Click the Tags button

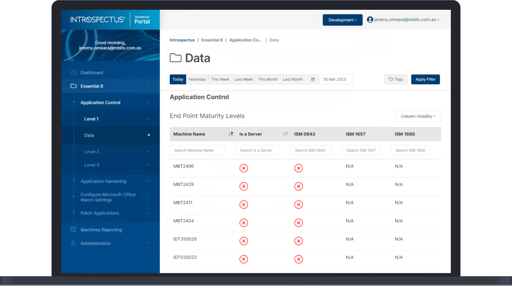pos(396,79)
